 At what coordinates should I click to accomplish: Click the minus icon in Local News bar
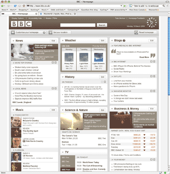(55, 89)
